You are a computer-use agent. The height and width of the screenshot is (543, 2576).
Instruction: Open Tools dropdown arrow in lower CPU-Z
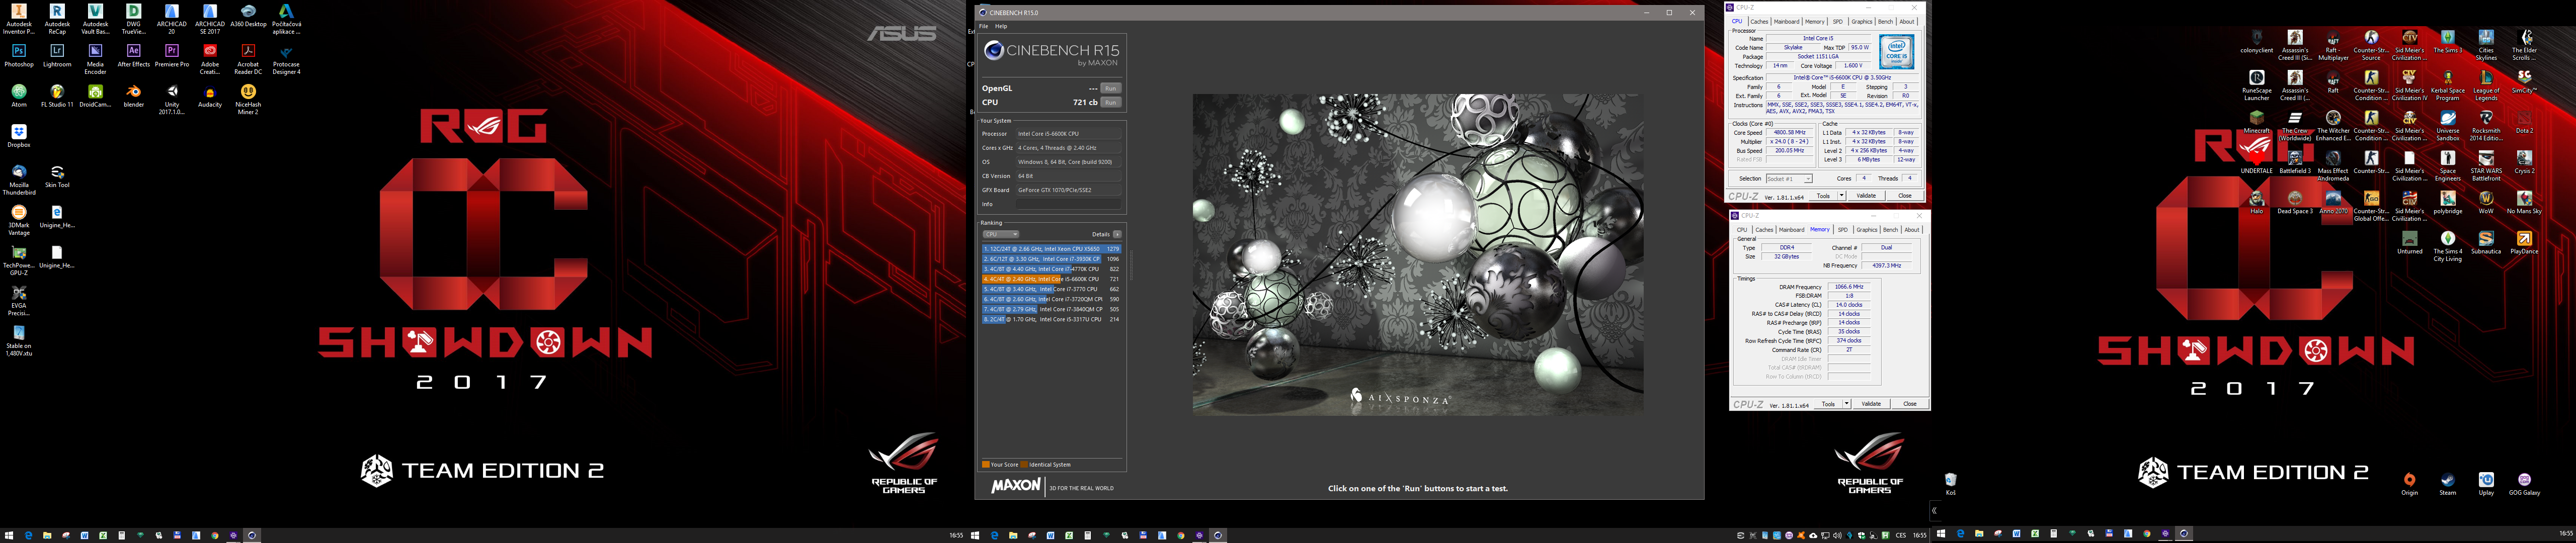pos(1846,404)
